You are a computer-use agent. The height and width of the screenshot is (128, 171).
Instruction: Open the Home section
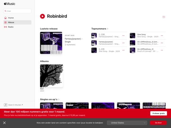17,18
